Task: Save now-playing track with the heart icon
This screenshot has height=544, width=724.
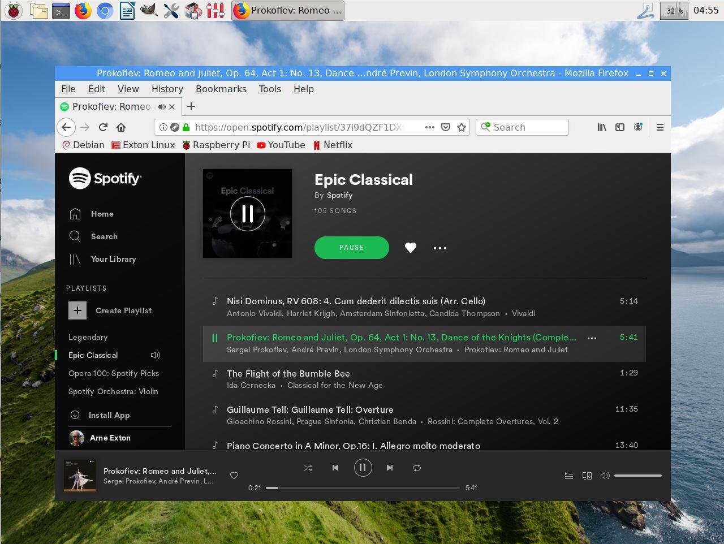Action: click(x=234, y=476)
